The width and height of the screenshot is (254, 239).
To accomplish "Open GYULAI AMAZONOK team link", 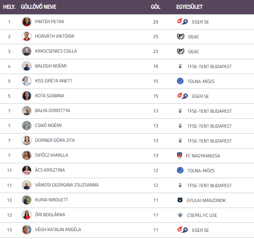I will coord(206,200).
